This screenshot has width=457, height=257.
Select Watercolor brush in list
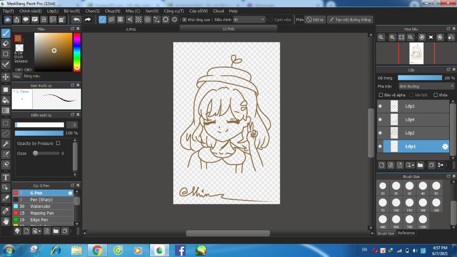pos(43,206)
